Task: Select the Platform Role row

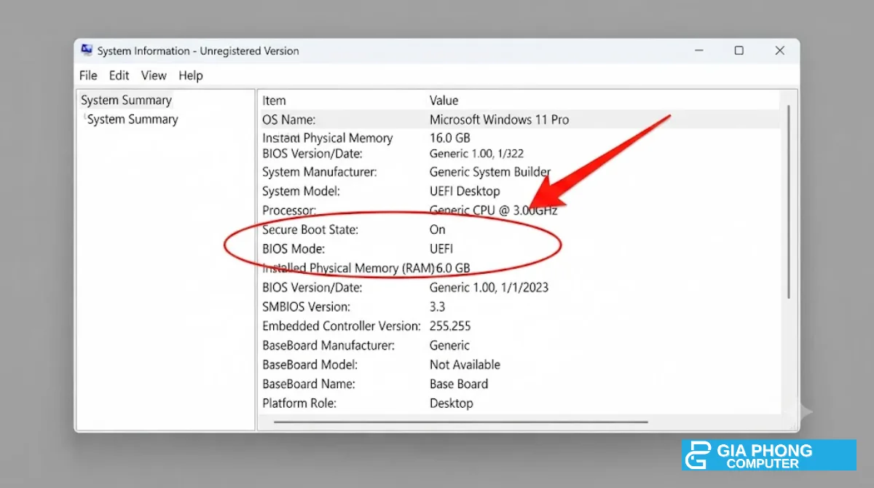Action: [x=299, y=403]
